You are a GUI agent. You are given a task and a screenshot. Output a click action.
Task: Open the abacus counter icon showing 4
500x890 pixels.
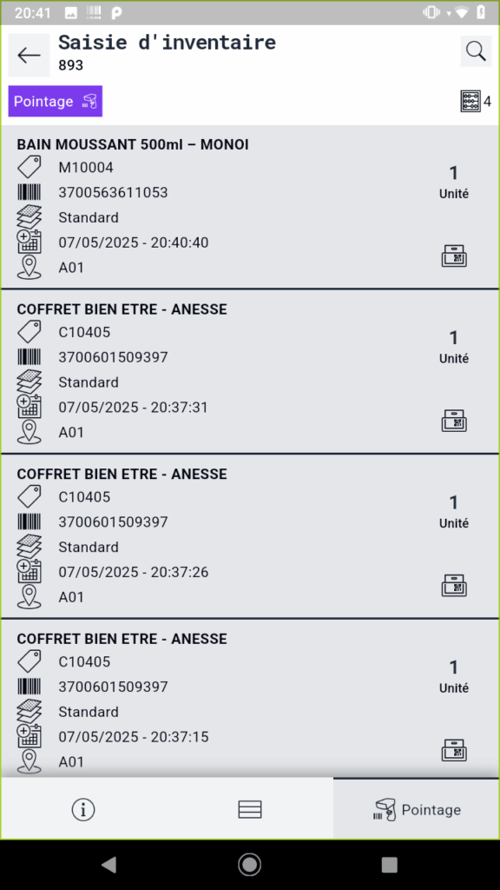click(x=470, y=102)
